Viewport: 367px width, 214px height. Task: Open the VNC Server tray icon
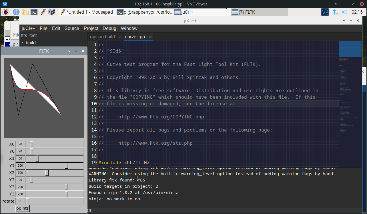(x=325, y=12)
